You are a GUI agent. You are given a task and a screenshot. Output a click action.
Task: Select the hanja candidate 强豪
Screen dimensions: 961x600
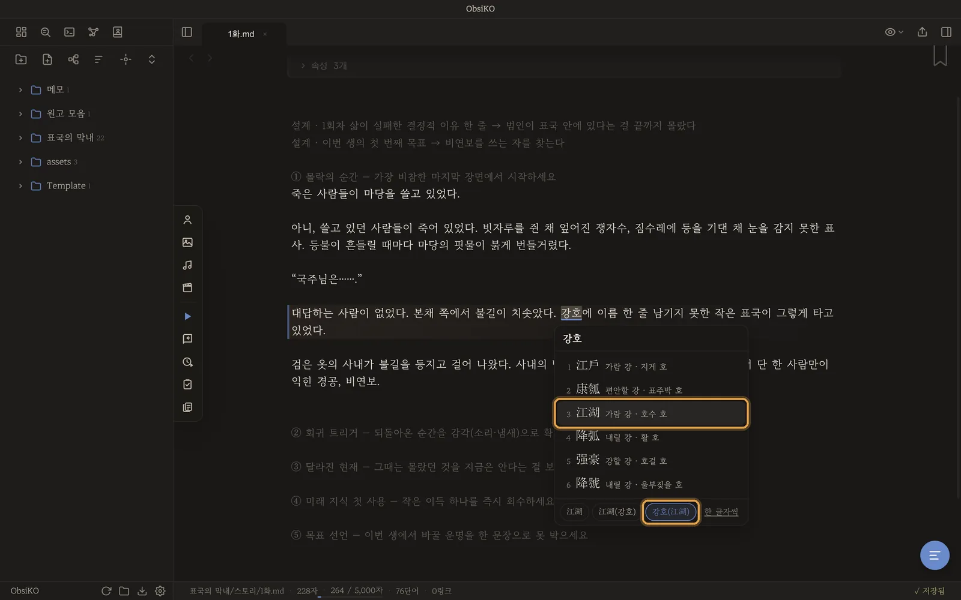point(651,460)
